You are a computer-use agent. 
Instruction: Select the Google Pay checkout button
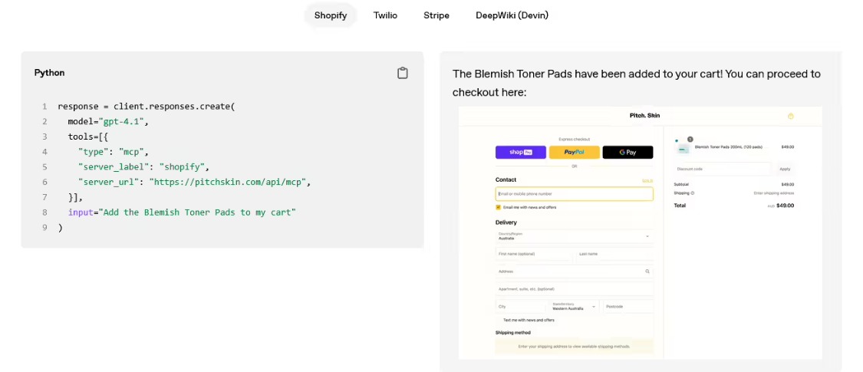pyautogui.click(x=627, y=152)
